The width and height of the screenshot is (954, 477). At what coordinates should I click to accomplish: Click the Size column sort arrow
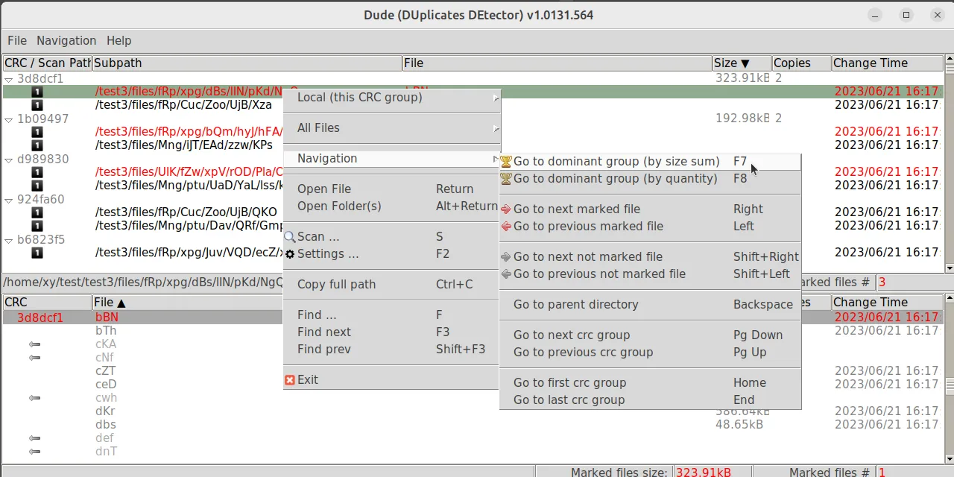pyautogui.click(x=745, y=63)
